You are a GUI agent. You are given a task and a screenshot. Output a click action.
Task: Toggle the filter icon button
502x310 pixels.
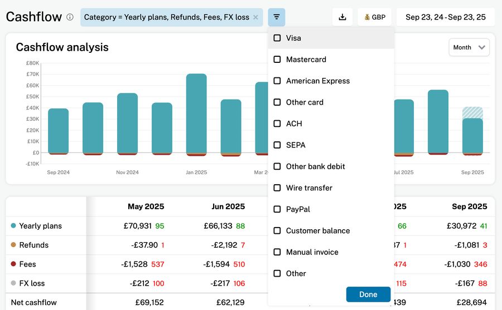pyautogui.click(x=277, y=17)
